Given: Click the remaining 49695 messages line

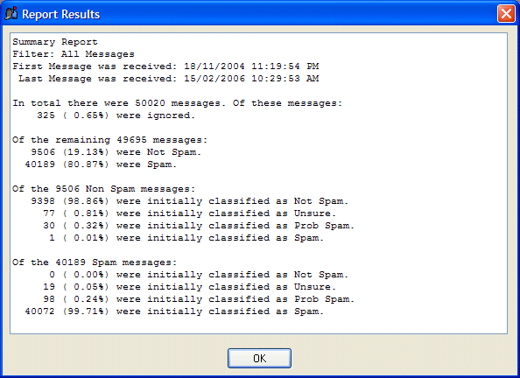Looking at the screenshot, I should [110, 140].
